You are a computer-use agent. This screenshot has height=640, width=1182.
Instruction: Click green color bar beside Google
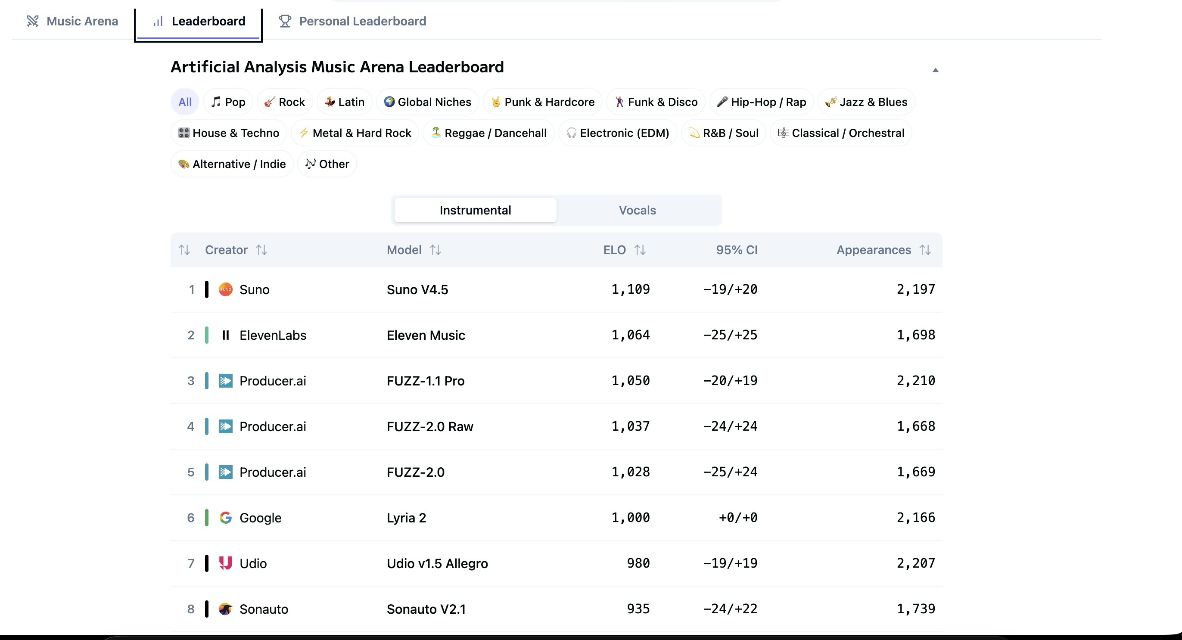(206, 518)
